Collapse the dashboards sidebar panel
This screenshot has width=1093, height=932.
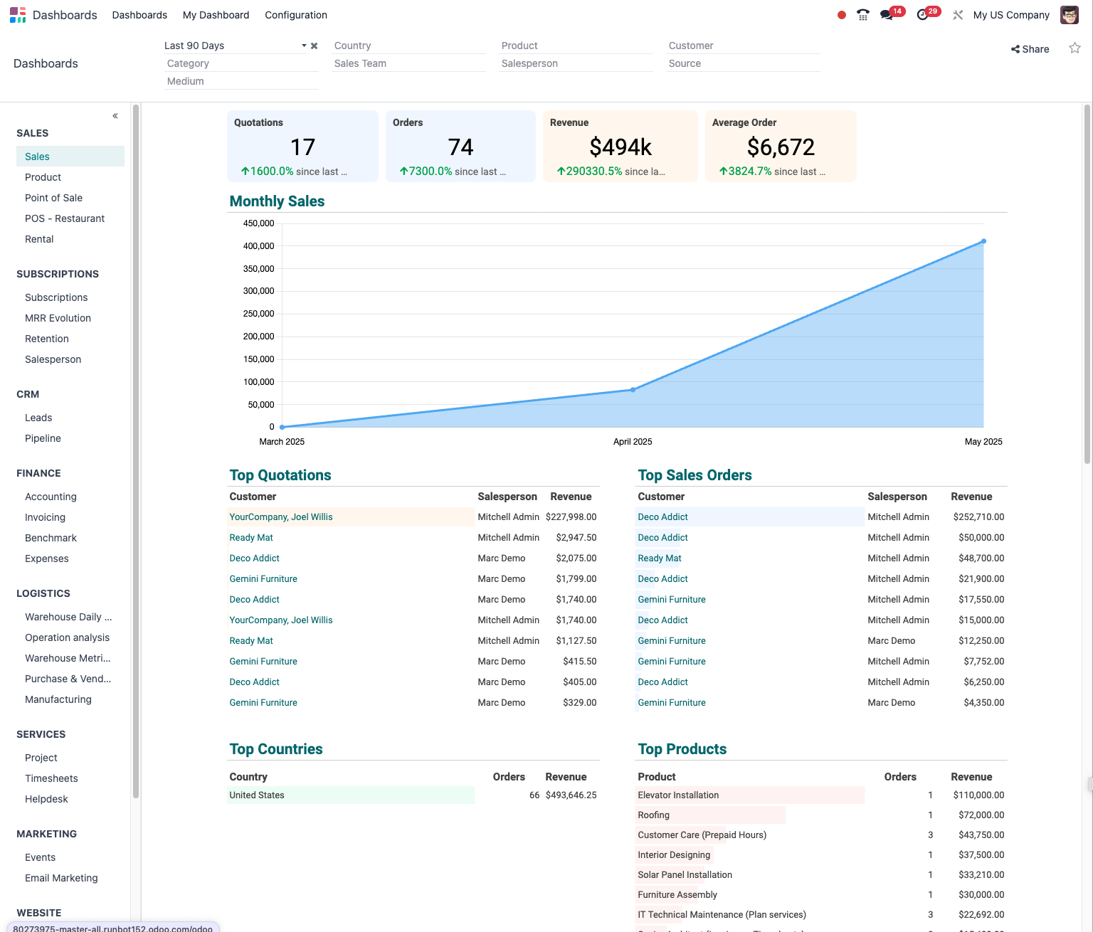[115, 116]
